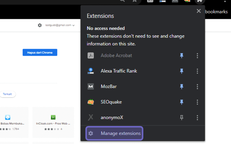
Task: Open more options for Alexa Traffic Rank
Action: pyautogui.click(x=197, y=71)
